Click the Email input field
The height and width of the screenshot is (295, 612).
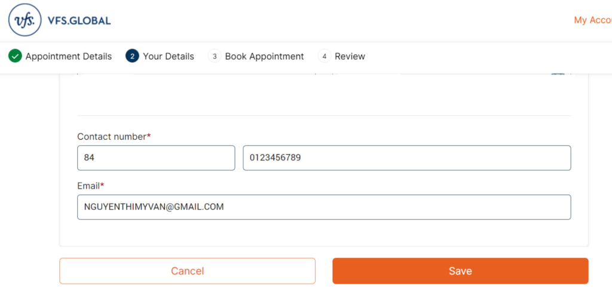[325, 207]
